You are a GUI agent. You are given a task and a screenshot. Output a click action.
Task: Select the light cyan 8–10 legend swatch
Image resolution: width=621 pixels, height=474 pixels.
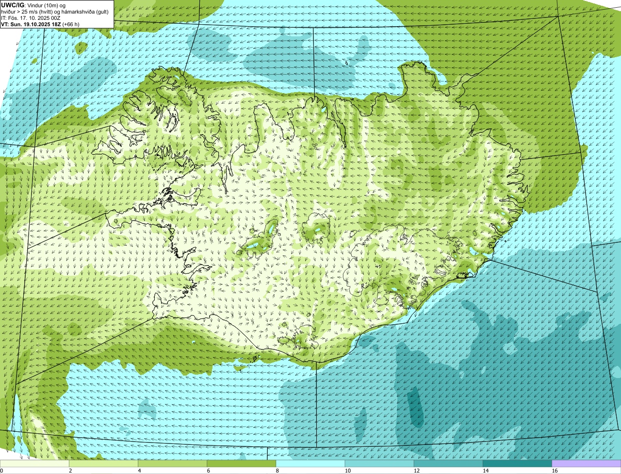point(310,463)
